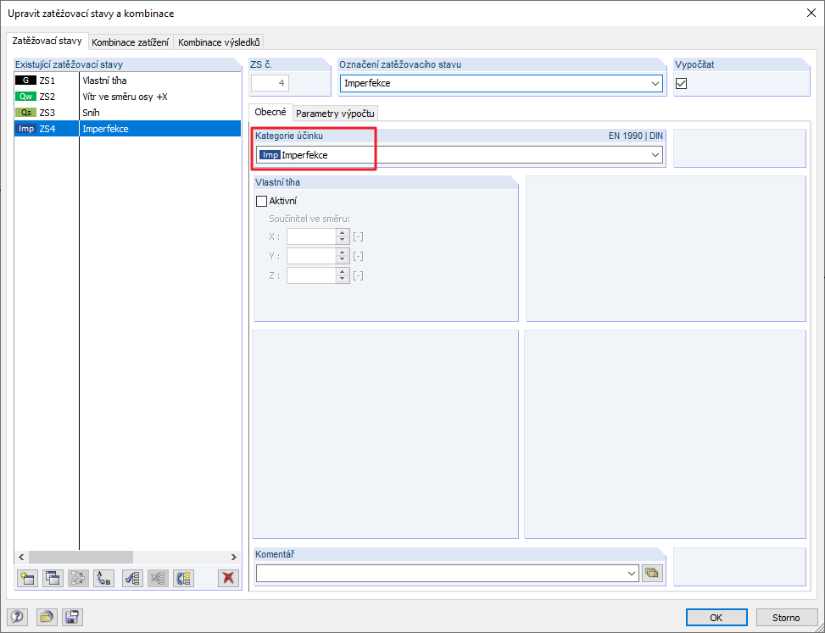Delete load case with red X icon
The image size is (825, 633).
228,578
